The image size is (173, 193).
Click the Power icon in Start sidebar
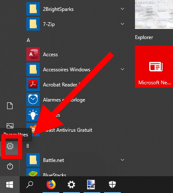(10, 167)
